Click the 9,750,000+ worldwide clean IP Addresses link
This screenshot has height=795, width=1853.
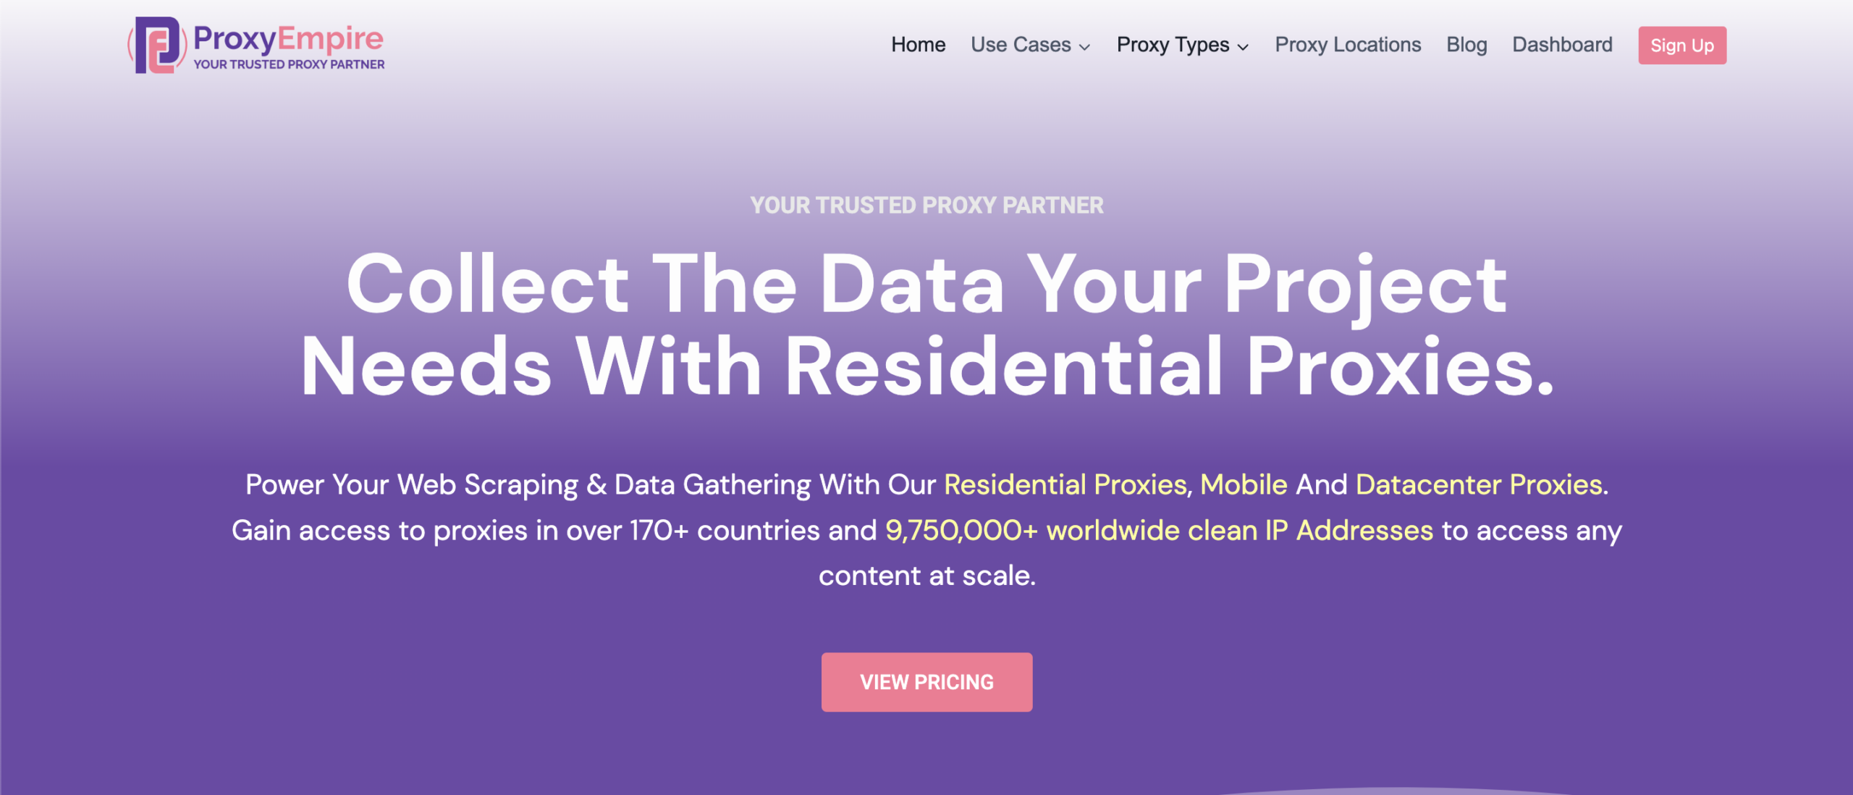click(x=1159, y=531)
